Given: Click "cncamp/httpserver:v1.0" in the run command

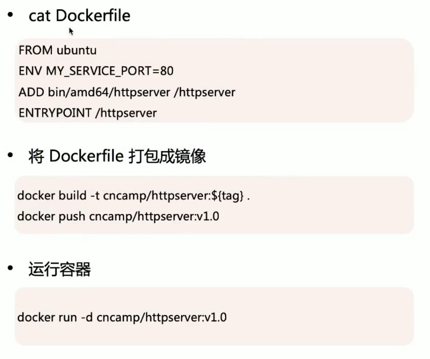Looking at the screenshot, I should pos(162,317).
